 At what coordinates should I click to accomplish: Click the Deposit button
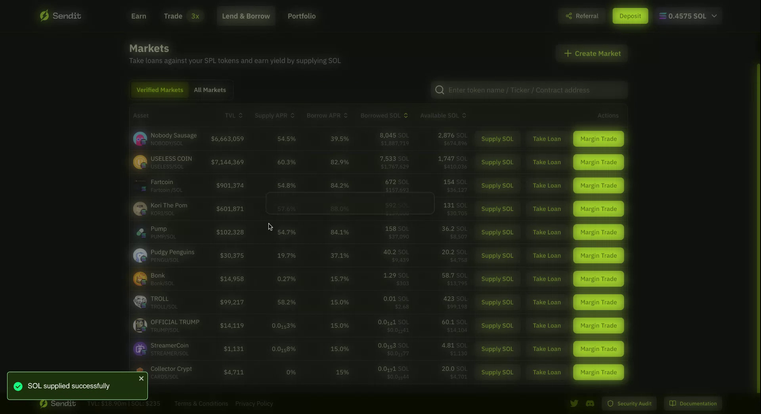coord(630,16)
